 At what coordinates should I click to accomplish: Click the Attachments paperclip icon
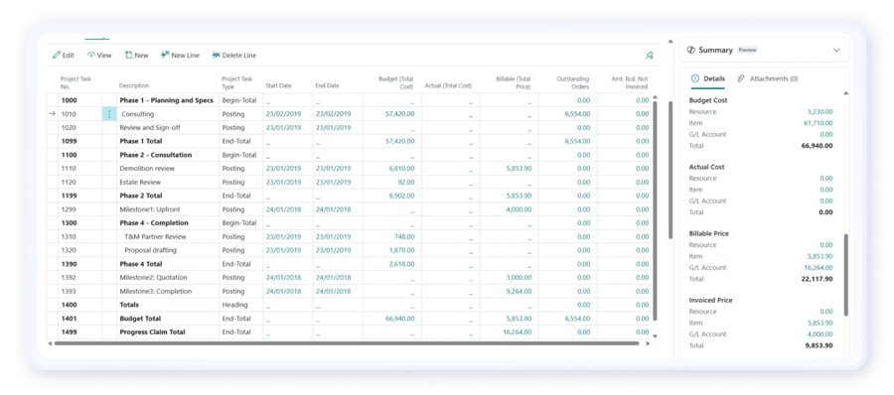[741, 78]
